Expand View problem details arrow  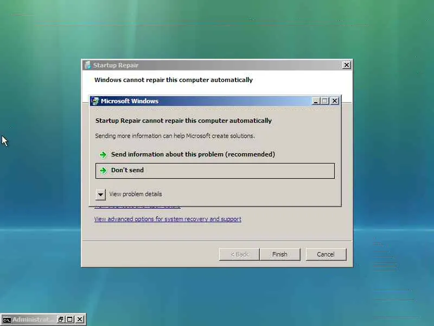(x=100, y=195)
